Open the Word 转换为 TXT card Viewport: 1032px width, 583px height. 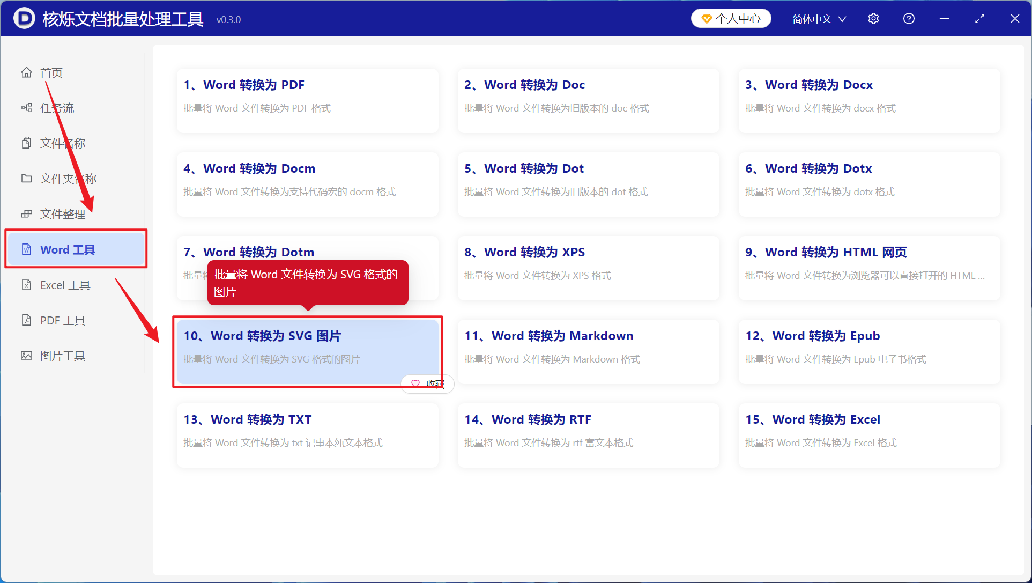(x=308, y=436)
